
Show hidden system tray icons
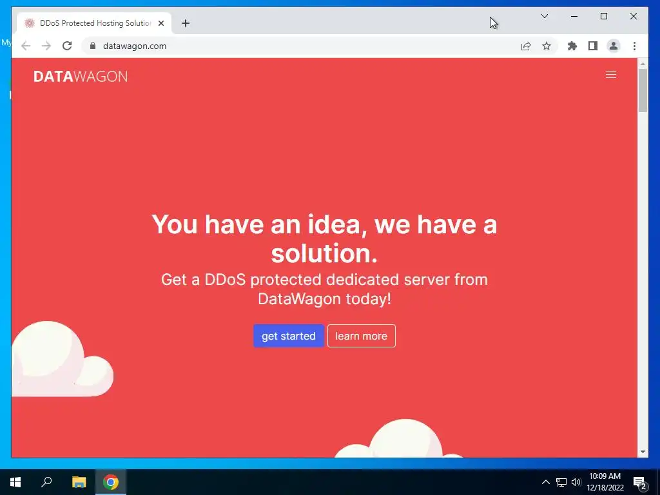pyautogui.click(x=545, y=482)
